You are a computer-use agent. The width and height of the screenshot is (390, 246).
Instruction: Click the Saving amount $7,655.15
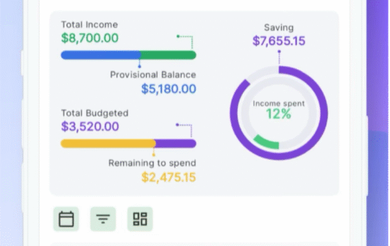coord(279,41)
